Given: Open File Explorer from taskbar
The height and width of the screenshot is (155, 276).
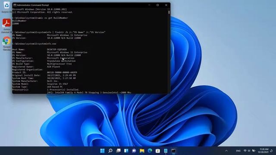Looking at the screenshot, I should tap(142, 151).
